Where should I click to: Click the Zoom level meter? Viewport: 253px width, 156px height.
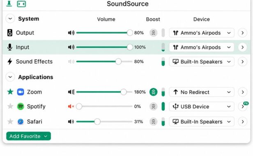pyautogui.click(x=163, y=92)
